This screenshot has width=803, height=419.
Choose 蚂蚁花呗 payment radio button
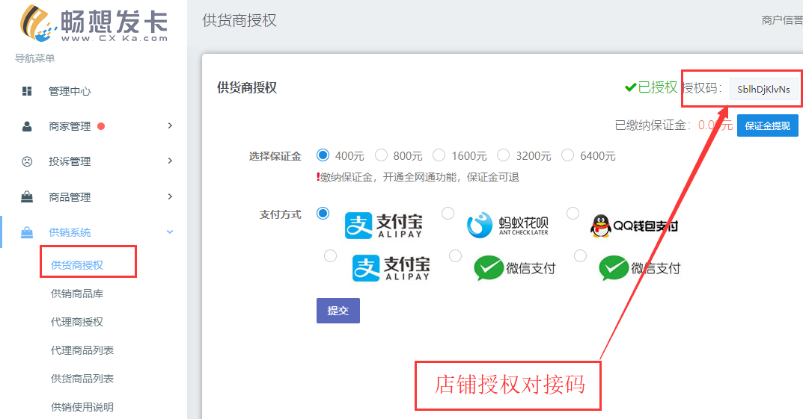point(448,213)
